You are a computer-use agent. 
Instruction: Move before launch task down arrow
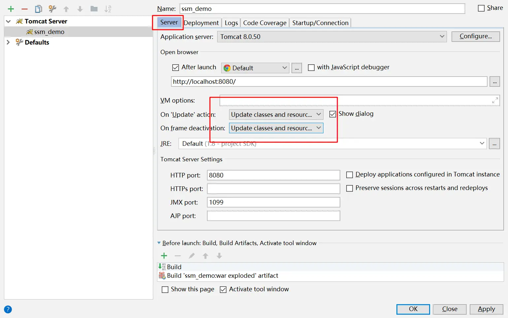219,256
